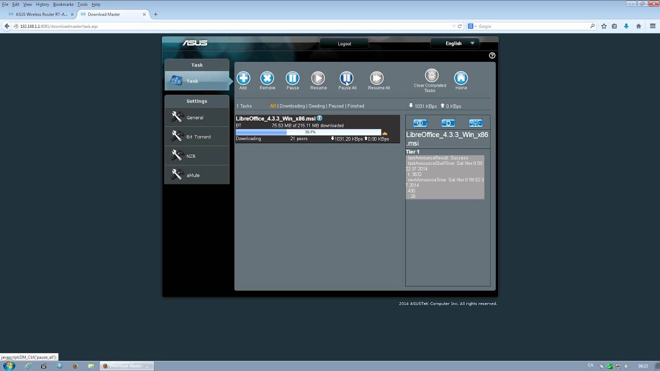Open the Firefox hamburger menu
This screenshot has width=660, height=371.
(x=652, y=26)
